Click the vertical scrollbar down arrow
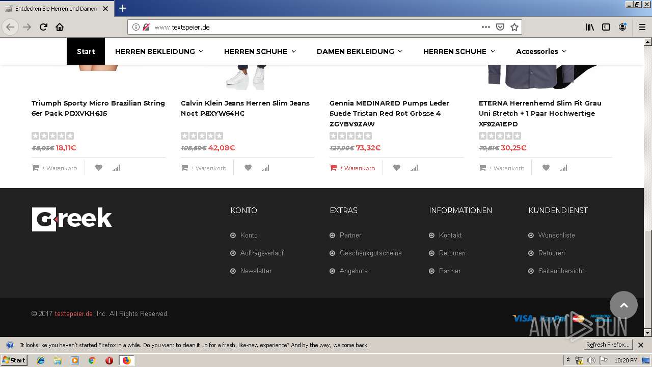Screen dimensions: 652x367 647,332
